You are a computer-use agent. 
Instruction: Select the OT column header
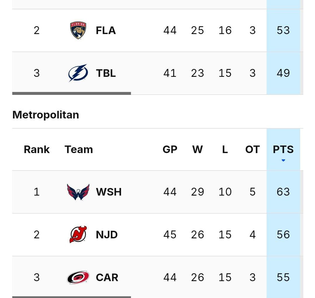coord(252,149)
